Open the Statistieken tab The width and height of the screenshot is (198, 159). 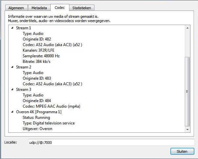coord(82,8)
